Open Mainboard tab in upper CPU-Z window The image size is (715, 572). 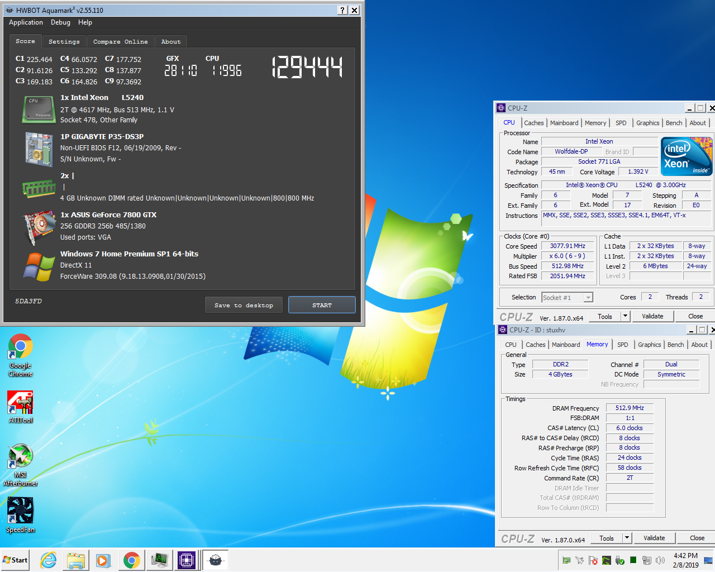[x=564, y=123]
